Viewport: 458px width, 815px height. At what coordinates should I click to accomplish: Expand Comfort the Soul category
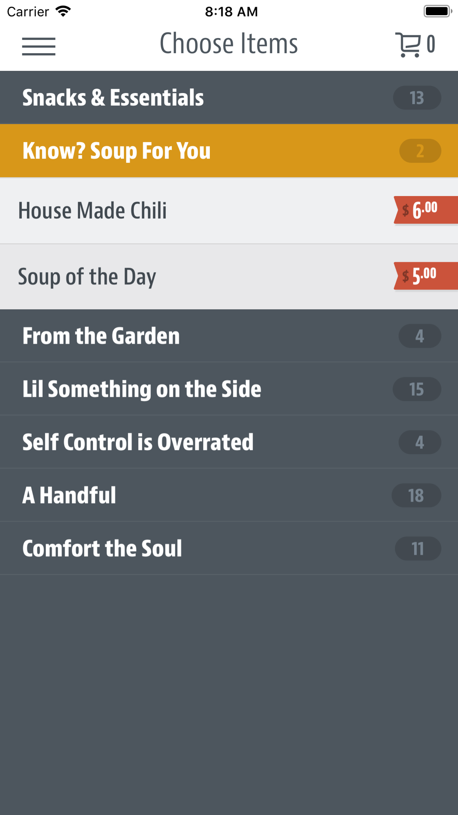229,549
